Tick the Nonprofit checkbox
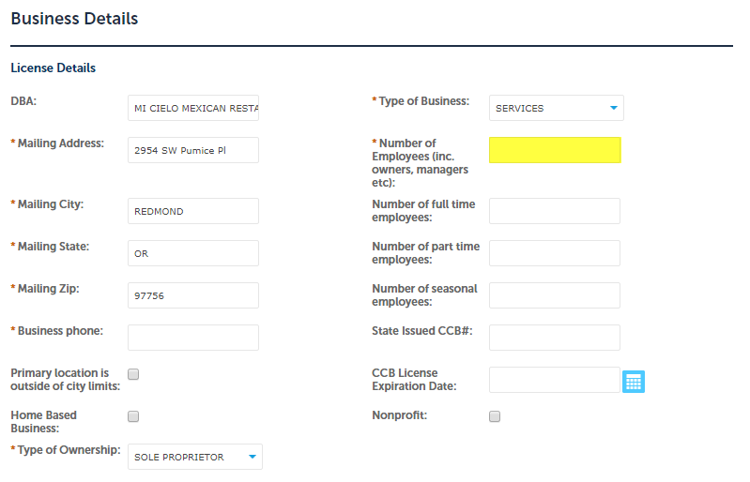 pyautogui.click(x=495, y=416)
